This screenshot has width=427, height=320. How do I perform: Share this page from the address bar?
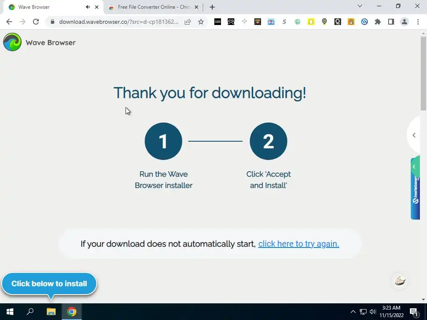point(188,22)
